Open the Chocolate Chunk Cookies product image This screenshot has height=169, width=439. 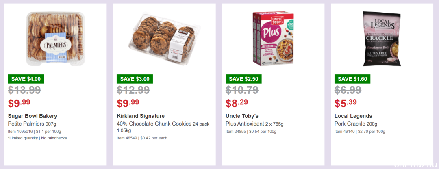click(164, 39)
